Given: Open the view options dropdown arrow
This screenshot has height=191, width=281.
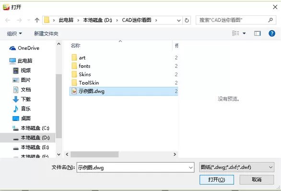Looking at the screenshot, I should (x=244, y=34).
